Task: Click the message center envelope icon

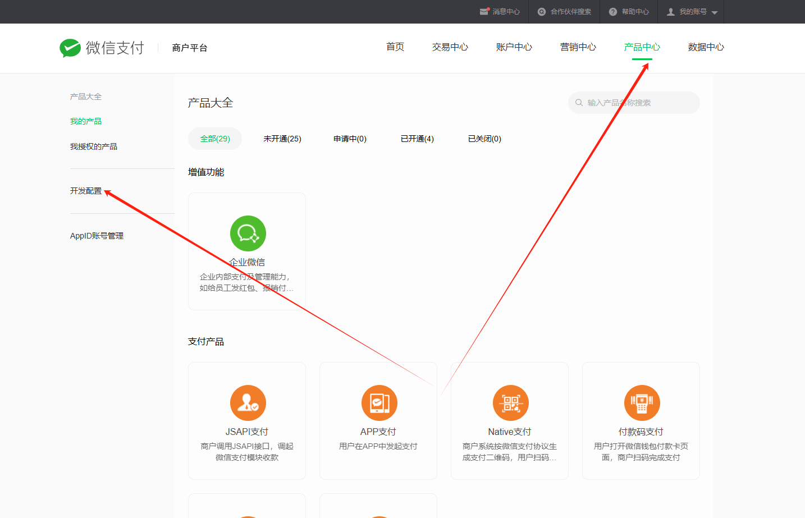Action: 484,12
